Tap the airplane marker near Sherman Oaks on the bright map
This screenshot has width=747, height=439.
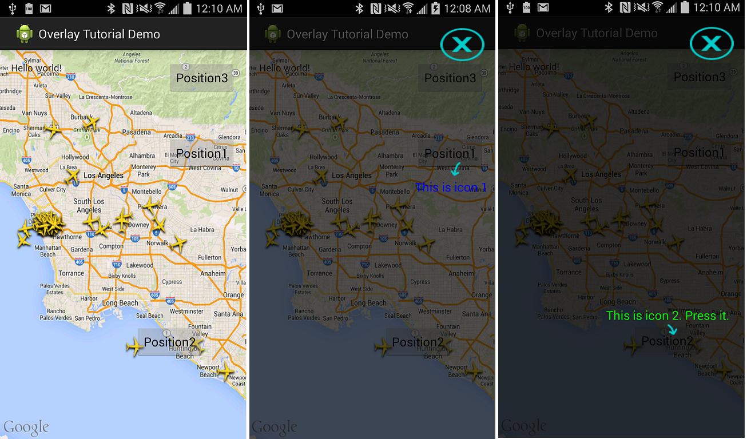pos(53,130)
